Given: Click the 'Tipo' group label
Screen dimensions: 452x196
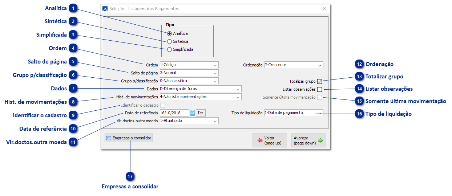Looking at the screenshot, I should click(170, 25).
